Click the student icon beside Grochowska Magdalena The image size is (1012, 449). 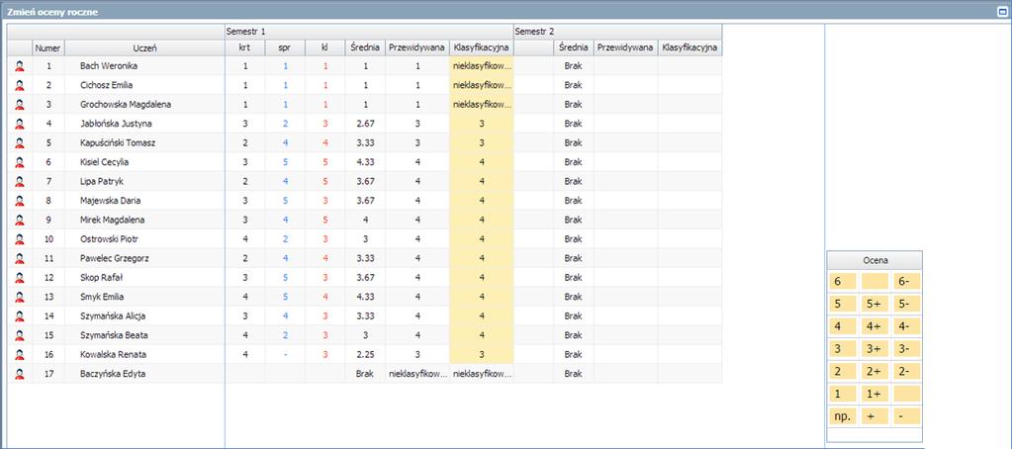click(x=20, y=105)
